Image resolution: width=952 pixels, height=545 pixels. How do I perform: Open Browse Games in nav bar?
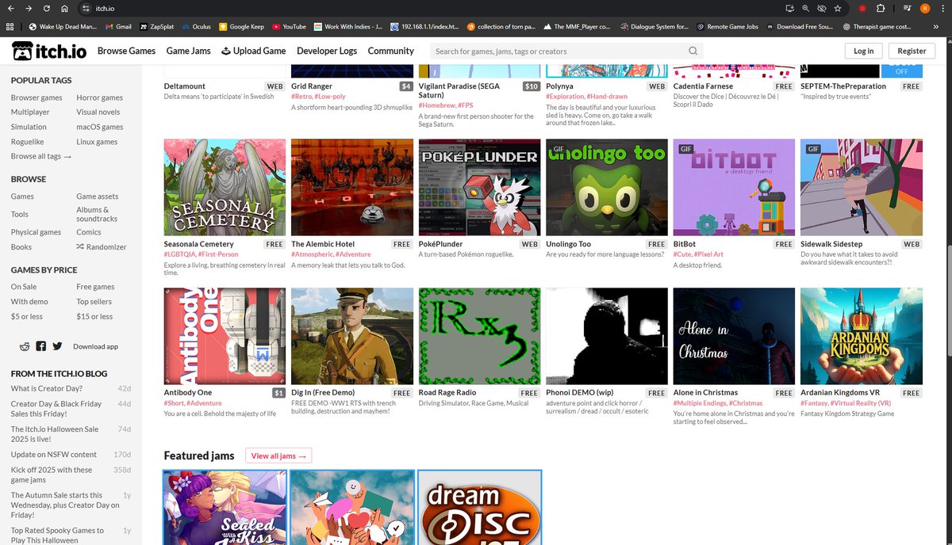click(x=127, y=51)
